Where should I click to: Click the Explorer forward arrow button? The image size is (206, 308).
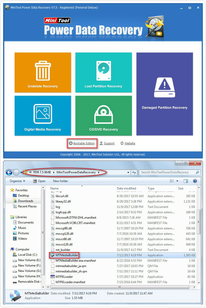click(16, 172)
